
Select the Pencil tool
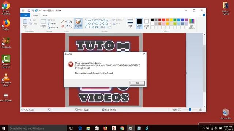tap(63, 21)
